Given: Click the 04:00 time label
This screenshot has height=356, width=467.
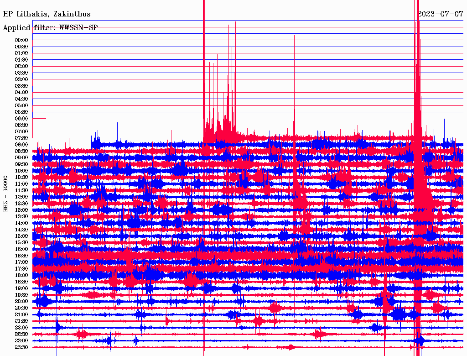Looking at the screenshot, I should (21, 93).
